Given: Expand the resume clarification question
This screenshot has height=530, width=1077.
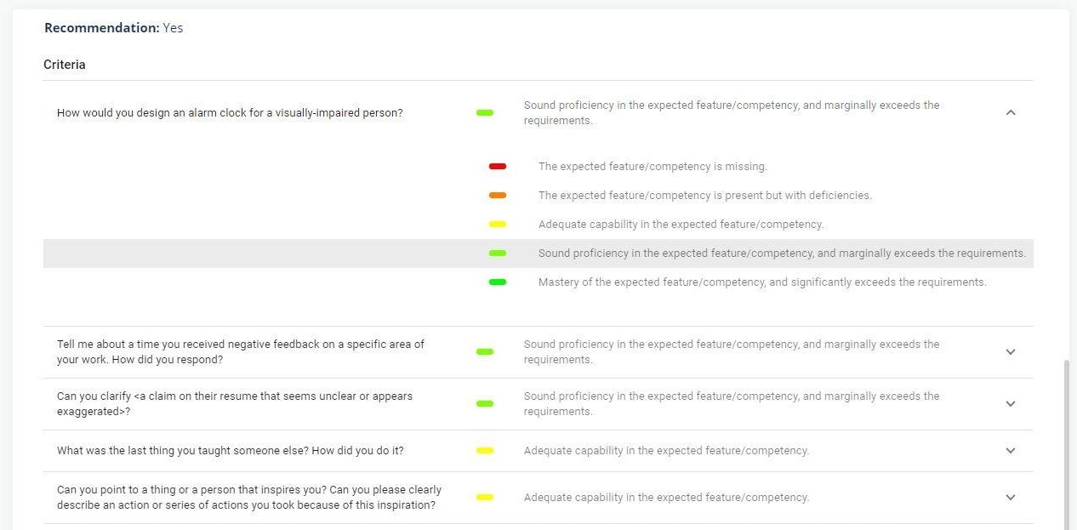Looking at the screenshot, I should [x=1011, y=404].
